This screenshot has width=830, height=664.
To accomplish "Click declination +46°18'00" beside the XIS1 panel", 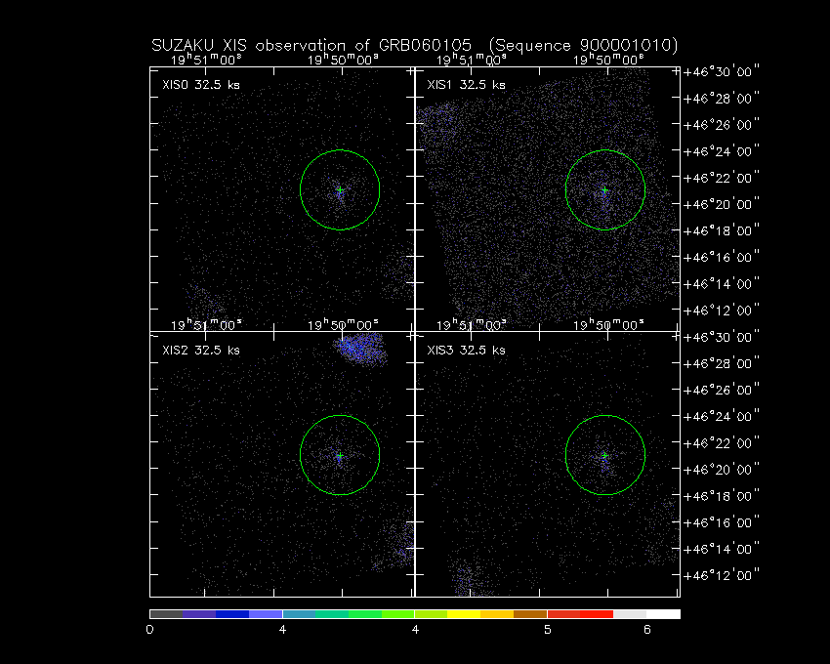I will pos(722,230).
